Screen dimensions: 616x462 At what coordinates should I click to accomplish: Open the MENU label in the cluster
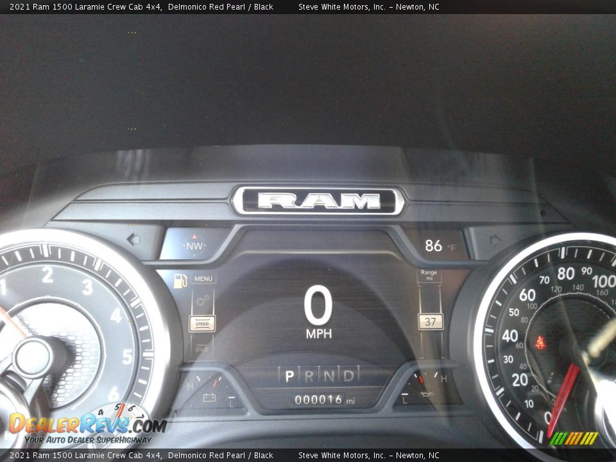tap(203, 278)
